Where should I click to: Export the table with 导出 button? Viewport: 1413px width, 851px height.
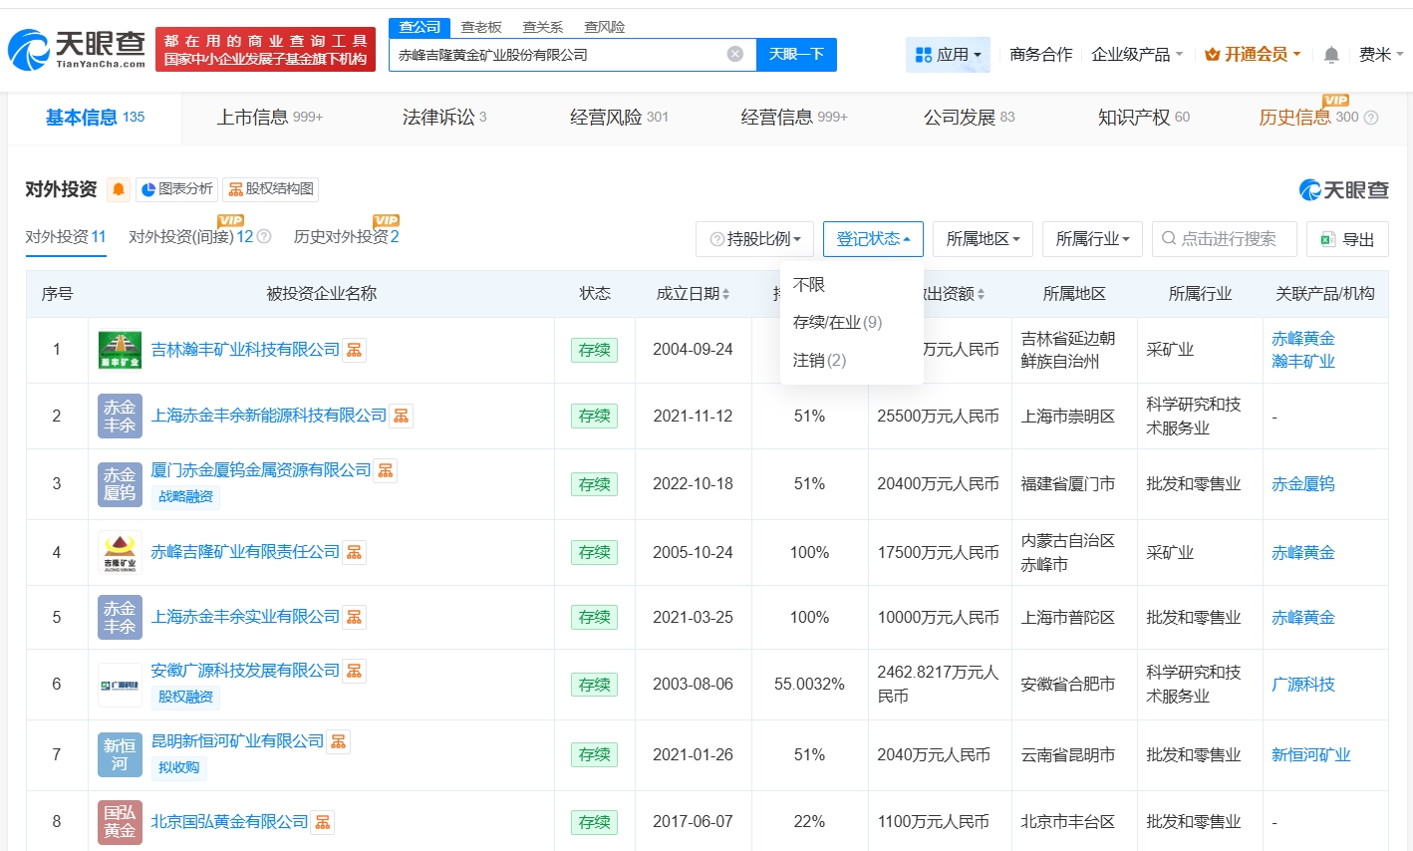click(x=1347, y=239)
